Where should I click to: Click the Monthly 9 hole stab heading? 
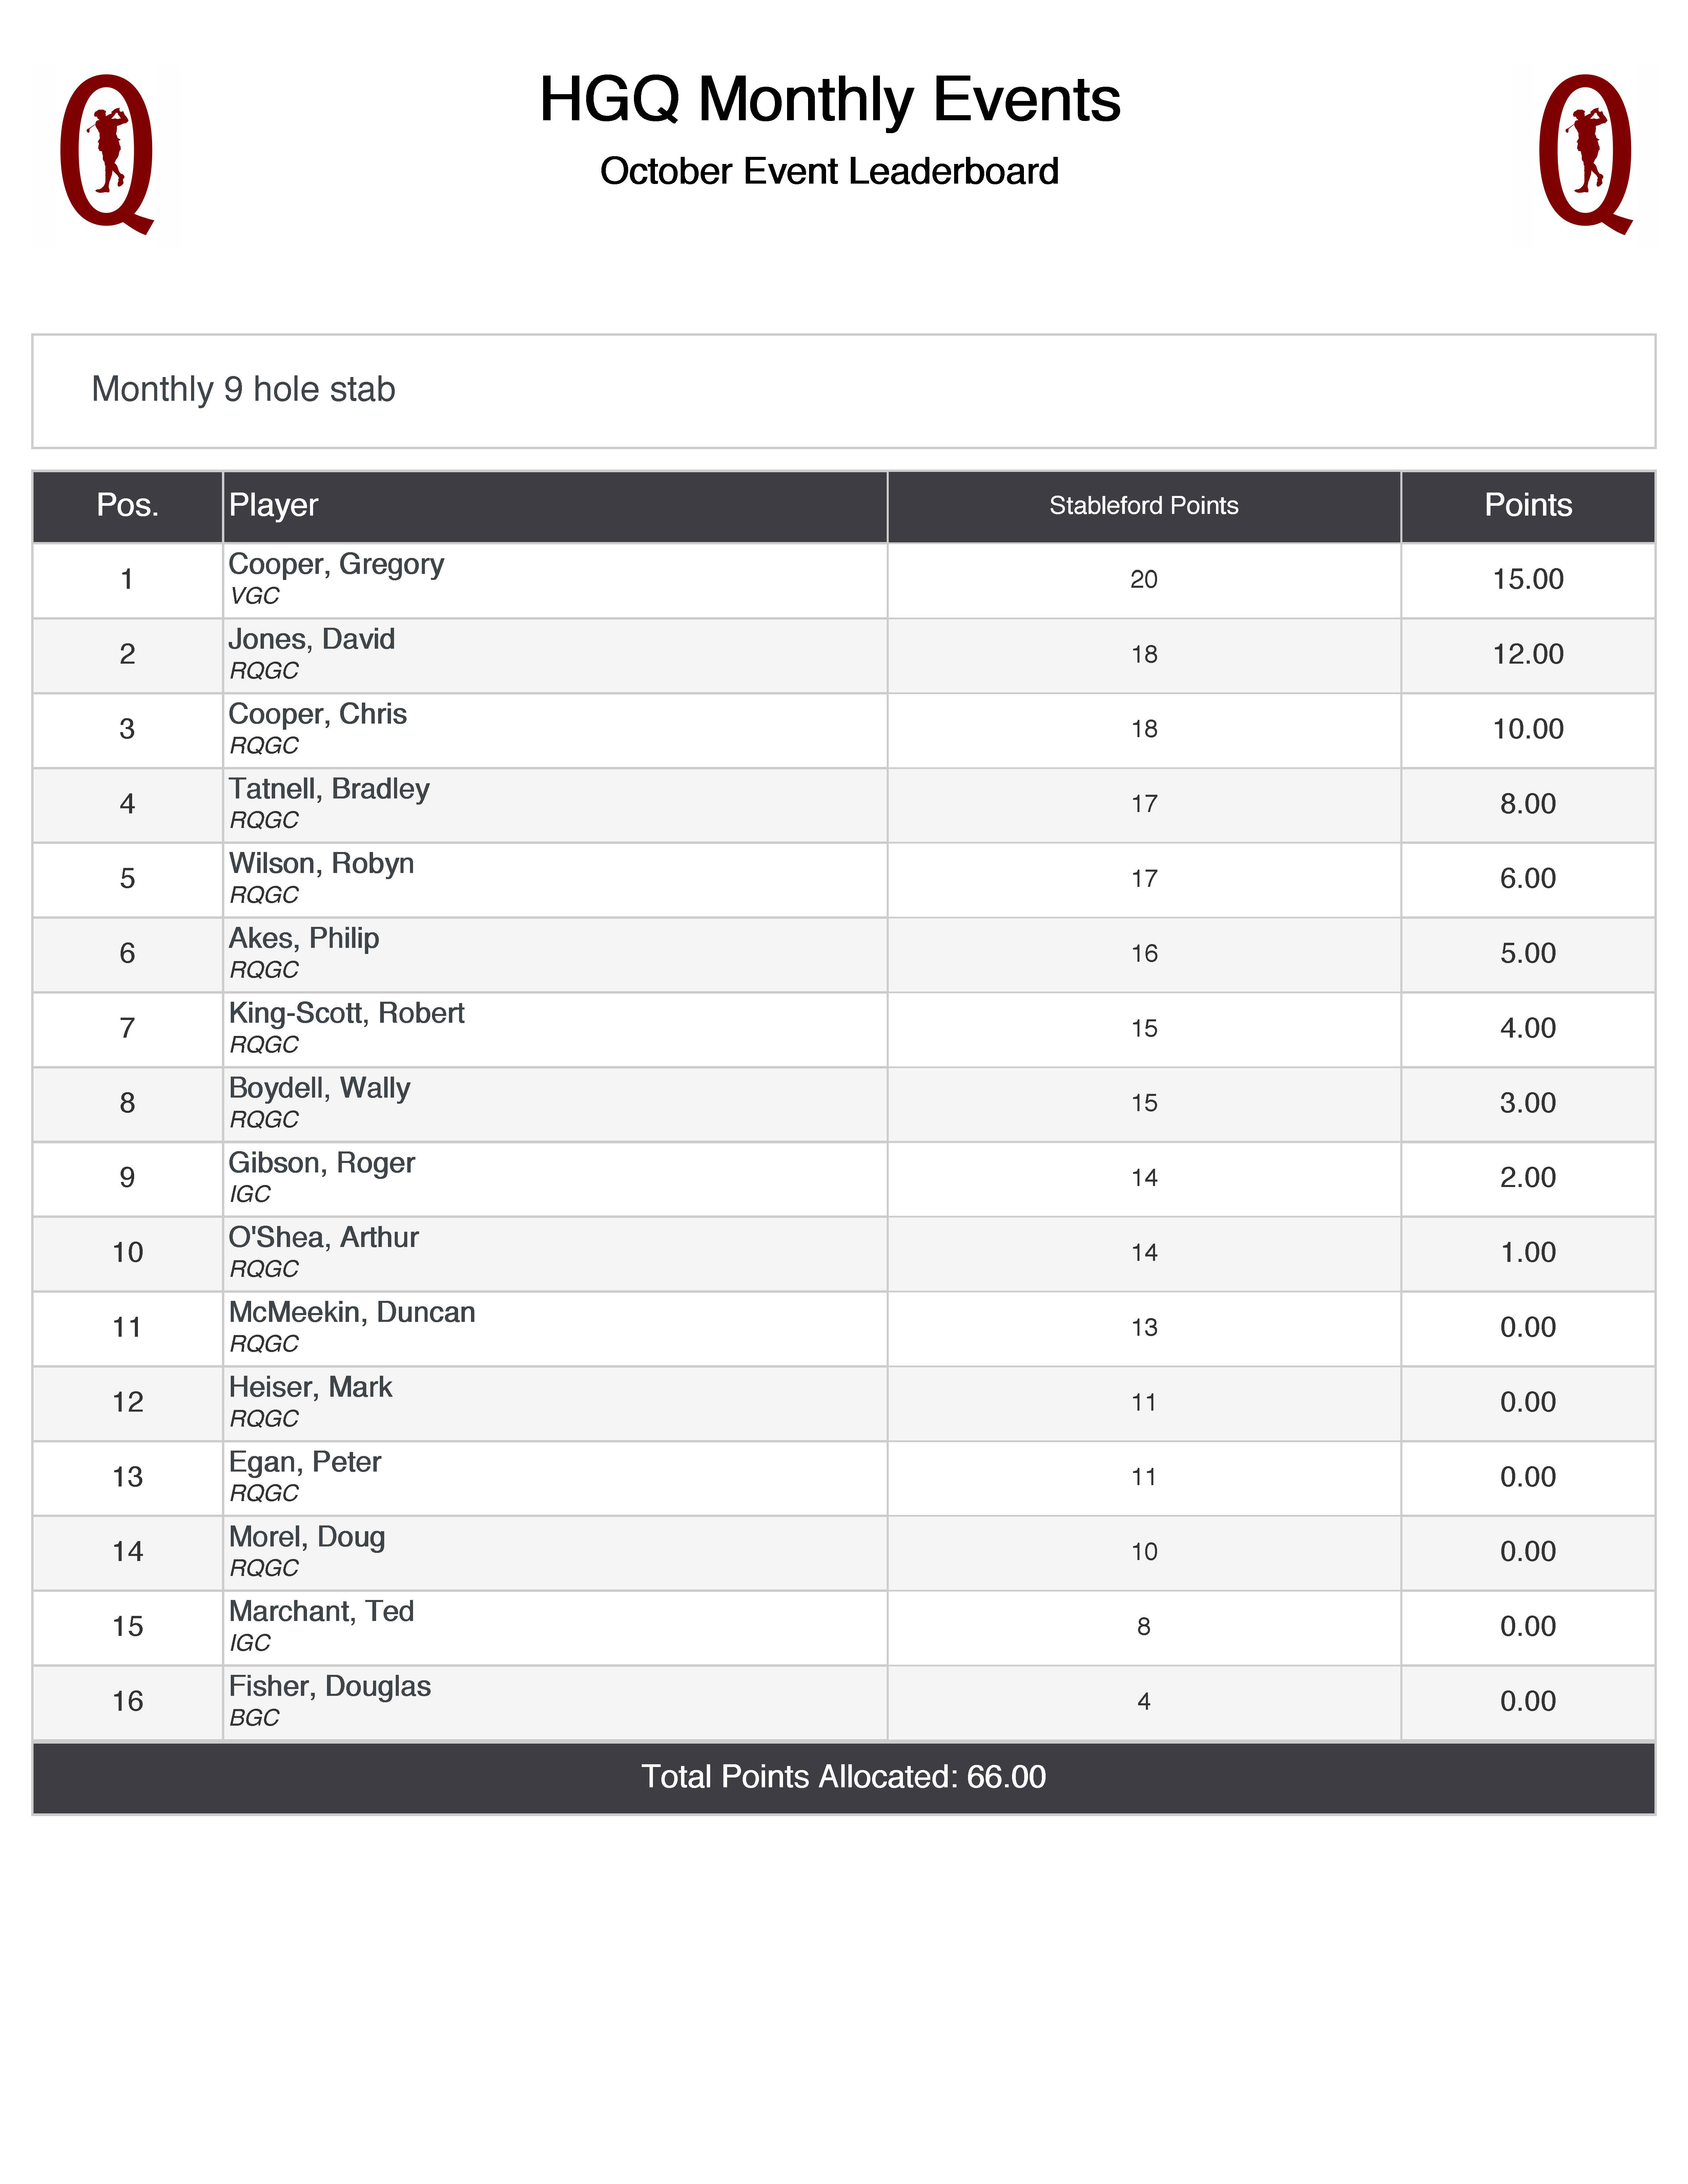click(243, 389)
